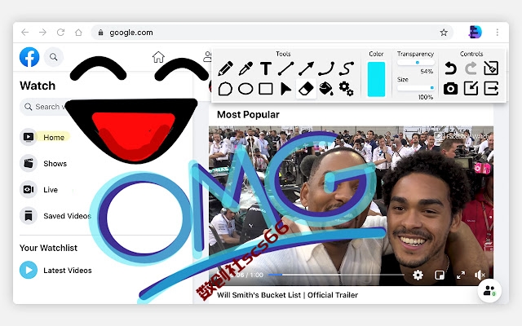522x326 pixels.
Task: Select the Arrow line tool
Action: (x=306, y=68)
